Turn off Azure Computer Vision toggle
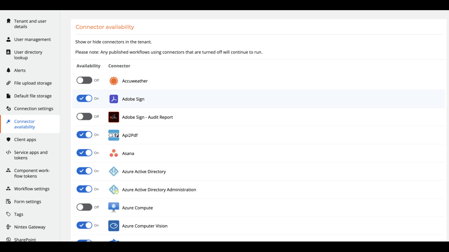Viewport: 449px width, 252px height. click(x=84, y=225)
